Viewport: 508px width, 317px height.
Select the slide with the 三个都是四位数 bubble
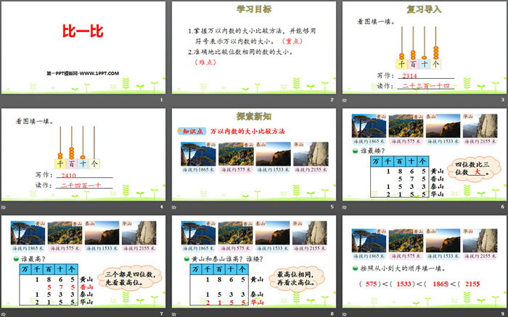click(83, 263)
